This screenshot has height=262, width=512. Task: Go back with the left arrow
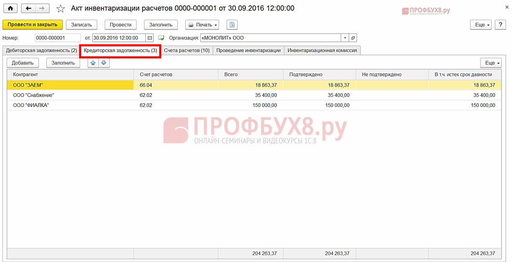(x=28, y=9)
